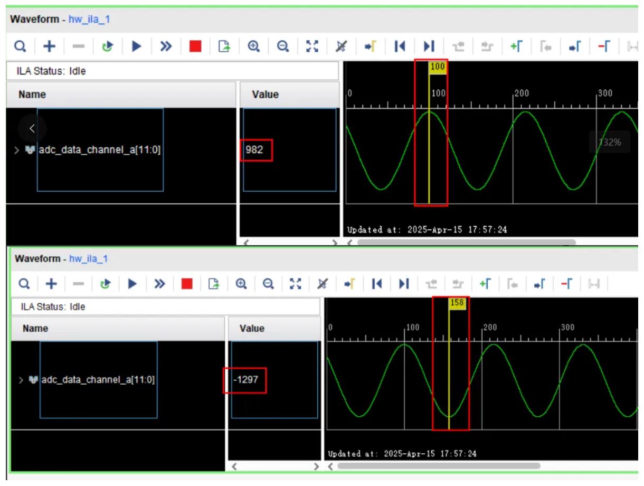Select the adc_data_channel_a[11:0] signal name in the lower window

[x=98, y=379]
